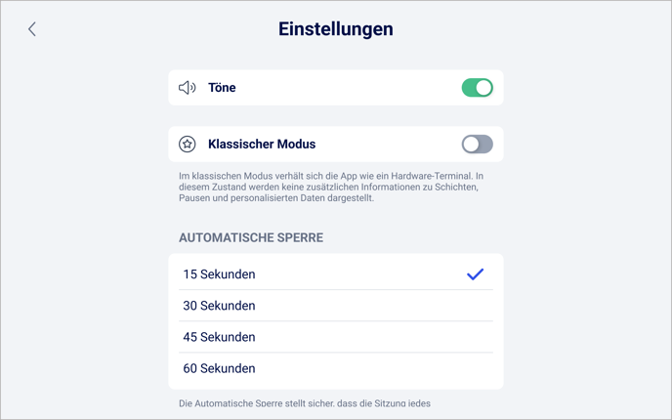Click the number 45 in the lock options
The image size is (672, 420).
tap(191, 337)
